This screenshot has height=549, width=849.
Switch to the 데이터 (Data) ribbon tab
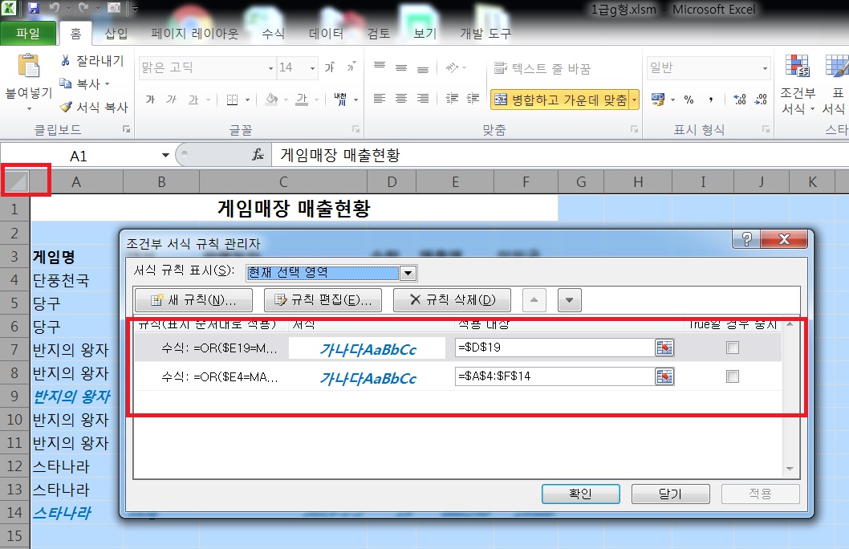pos(326,34)
